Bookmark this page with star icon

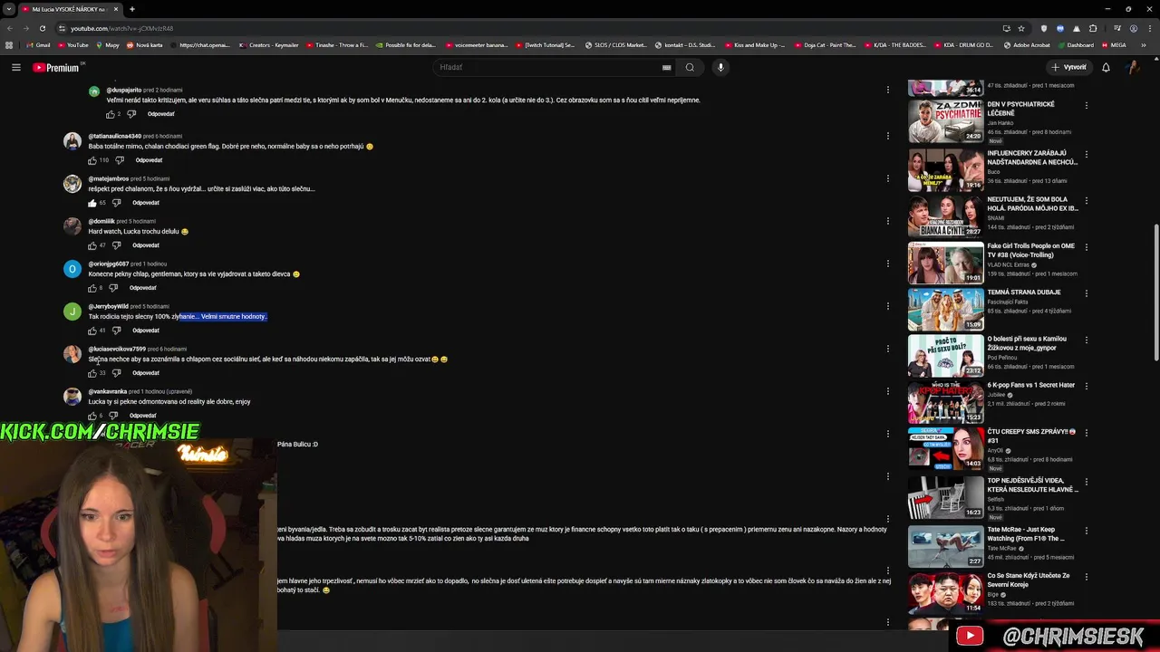(x=1021, y=28)
